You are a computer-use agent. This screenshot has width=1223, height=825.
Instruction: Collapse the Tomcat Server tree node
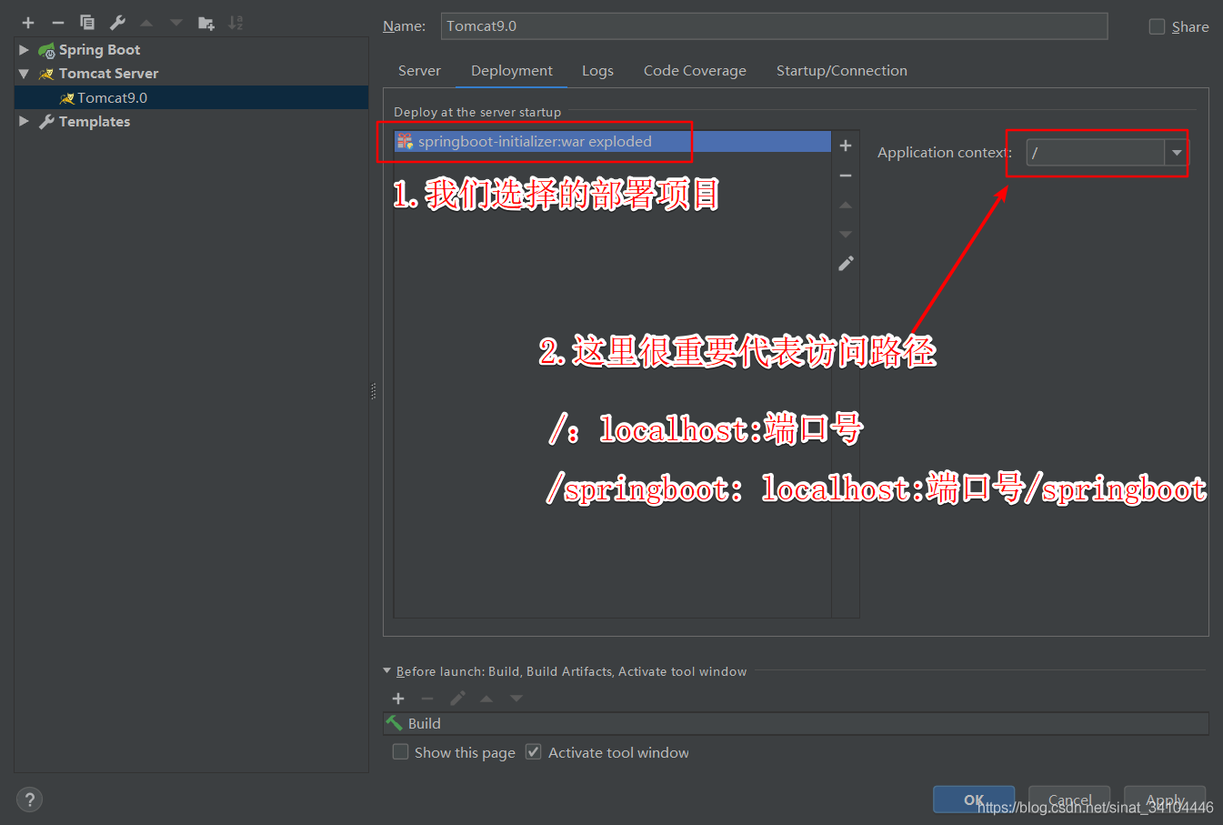(x=23, y=73)
